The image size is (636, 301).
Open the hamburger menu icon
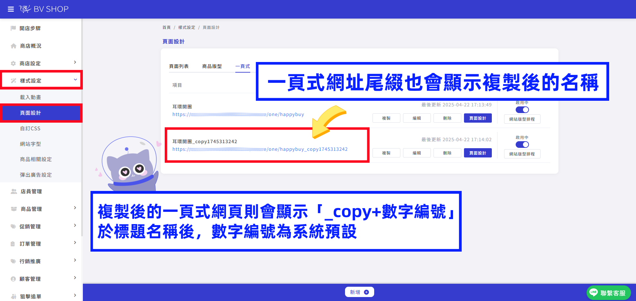[11, 9]
